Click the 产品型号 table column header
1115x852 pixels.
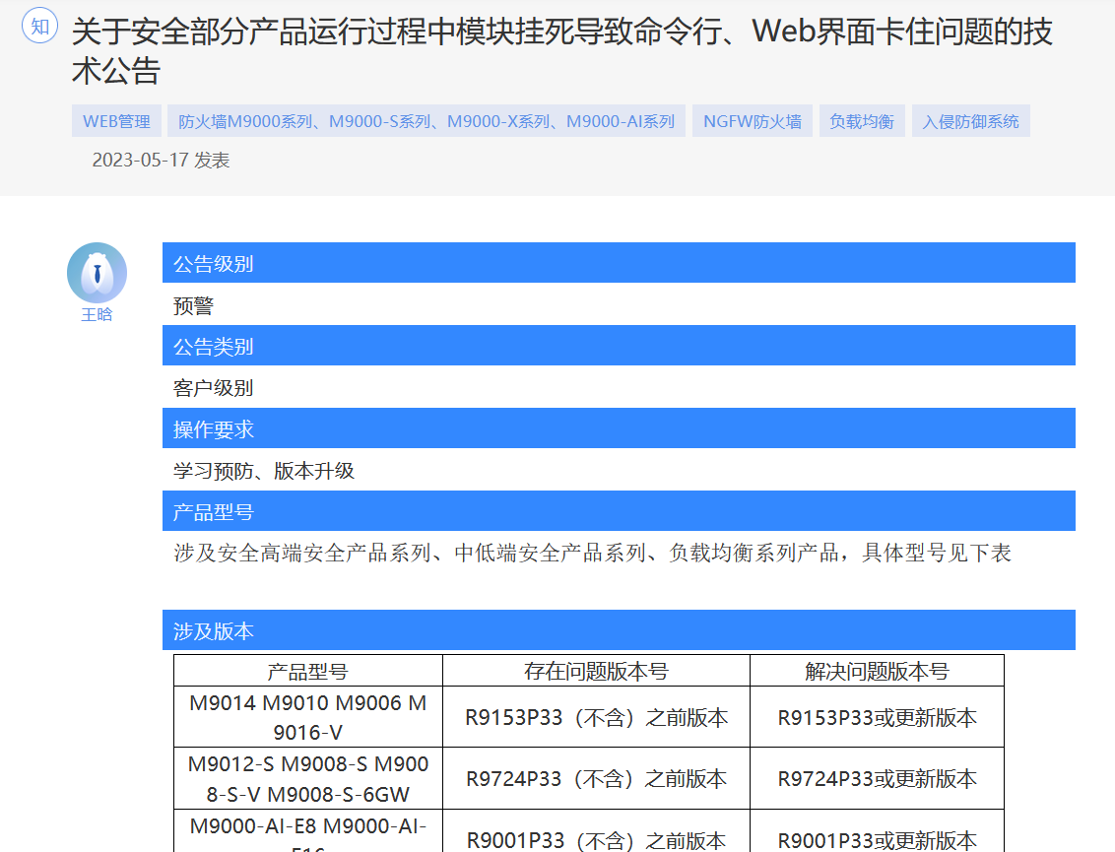pos(308,671)
